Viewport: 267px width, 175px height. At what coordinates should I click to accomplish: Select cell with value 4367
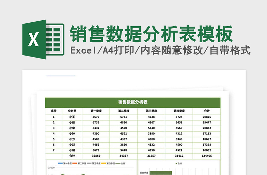[152, 122]
